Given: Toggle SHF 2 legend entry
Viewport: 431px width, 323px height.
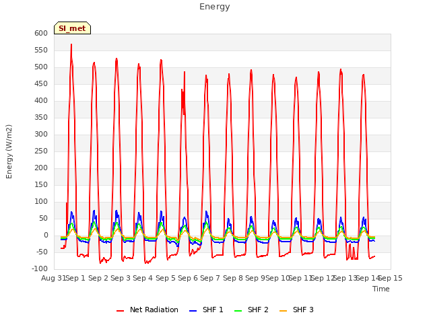Looking at the screenshot, I should point(251,310).
